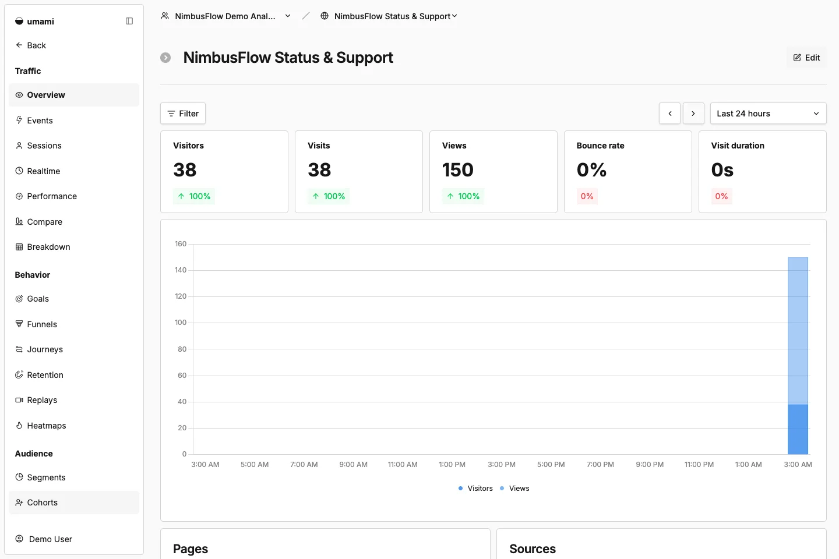Go to previous time period arrow
The height and width of the screenshot is (559, 839).
(x=669, y=114)
